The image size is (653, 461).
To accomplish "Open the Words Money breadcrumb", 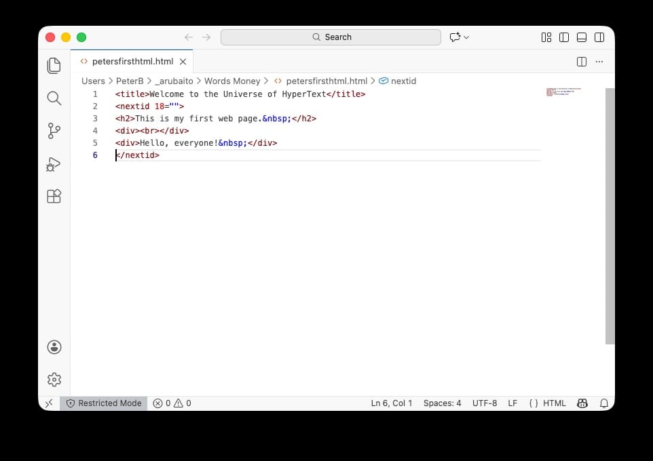I will point(232,81).
